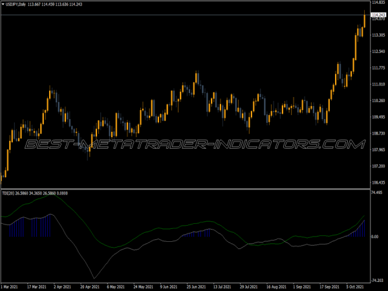Select the USDJPY,Daily chart title text
Viewport: 388px width, 291px height.
click(16, 5)
